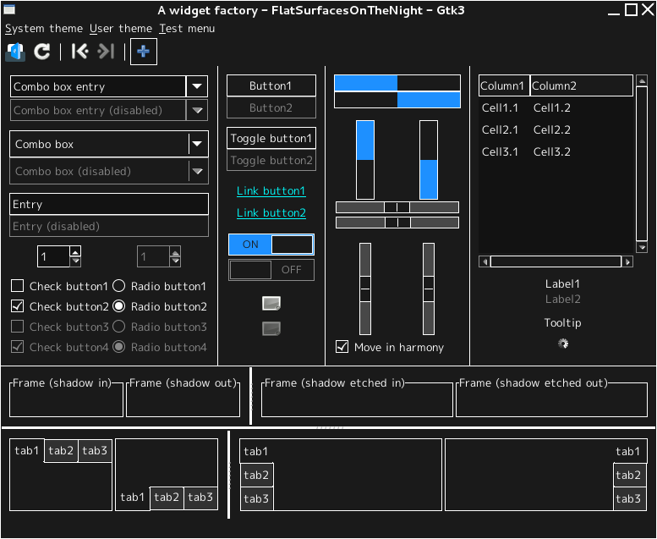
Task: Click the blue plus toolbar button
Action: point(144,52)
